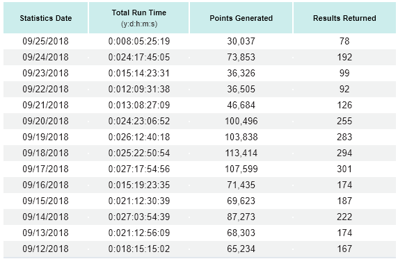The image size is (398, 259).
Task: Select the Points Generated column header
Action: [x=241, y=18]
